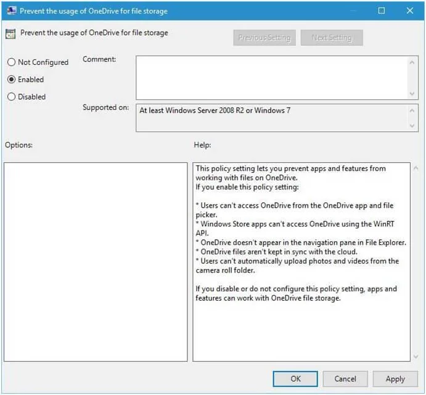This screenshot has width=426, height=395.
Task: Select the Disabled radio button
Action: (12, 96)
